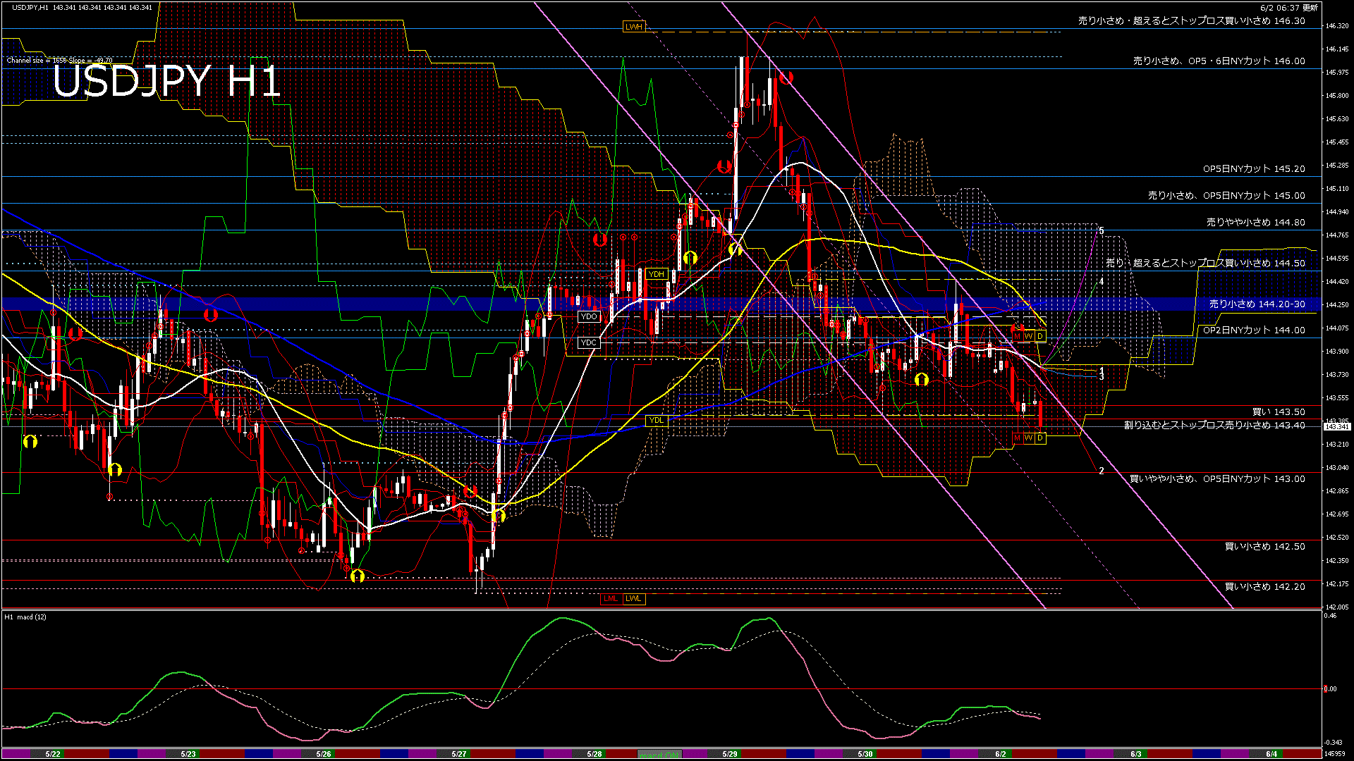The height and width of the screenshot is (761, 1354).
Task: Select the OP5日NYカット 145.20 annotation
Action: [1254, 169]
